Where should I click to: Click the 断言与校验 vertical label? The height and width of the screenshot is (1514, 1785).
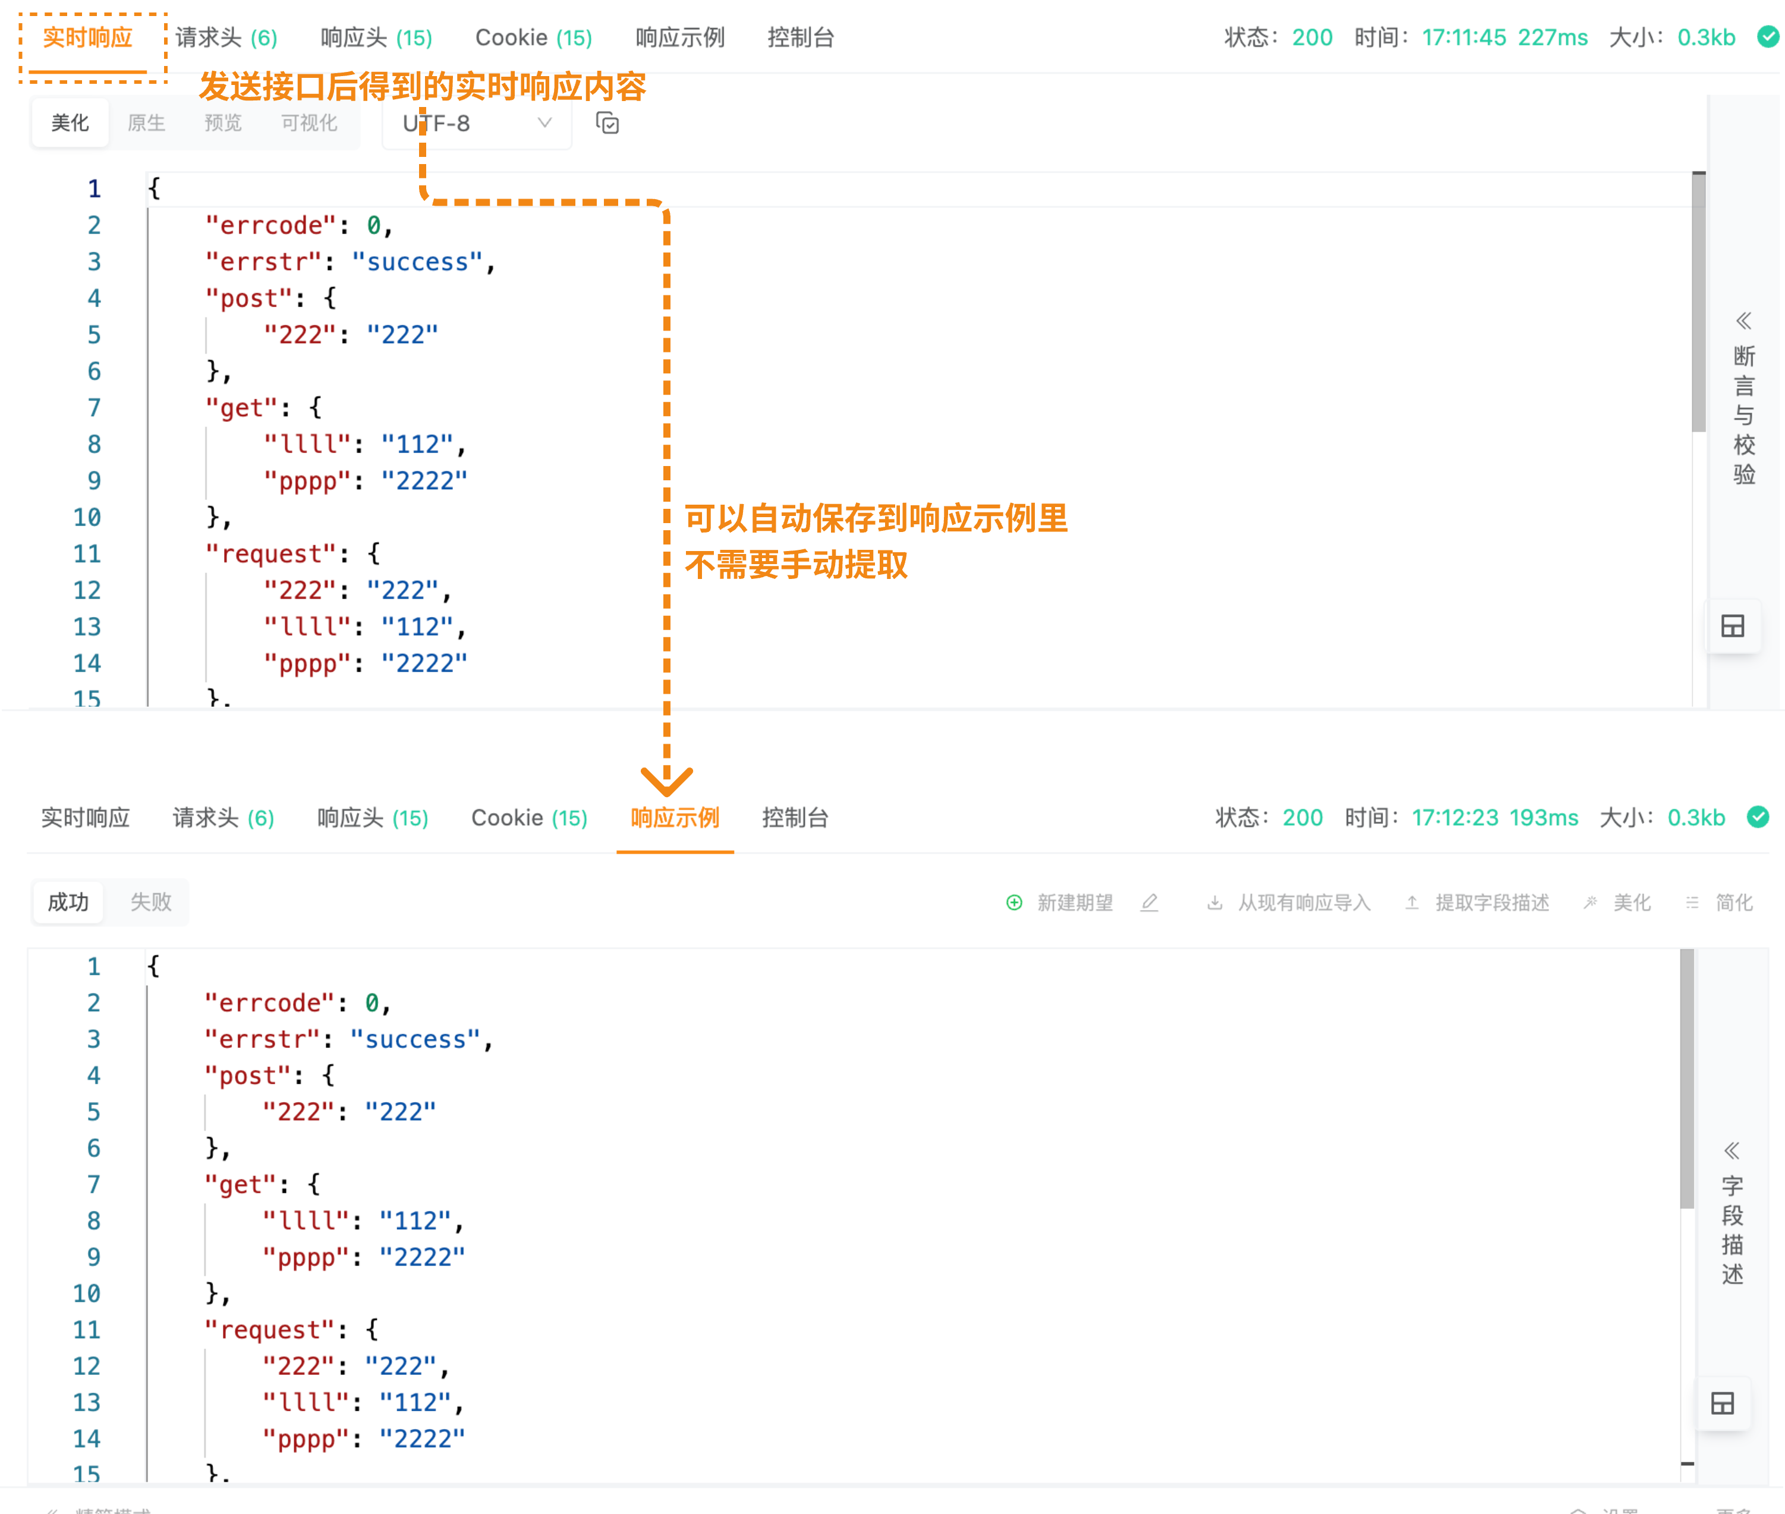pyautogui.click(x=1744, y=416)
